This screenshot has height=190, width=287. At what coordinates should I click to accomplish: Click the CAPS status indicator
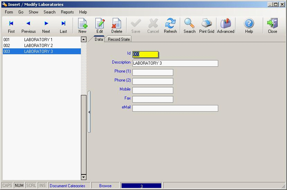pyautogui.click(x=7, y=186)
